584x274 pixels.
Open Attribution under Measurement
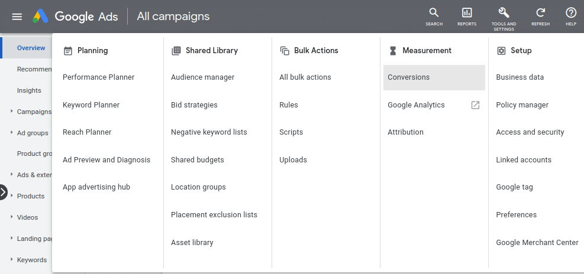coord(405,132)
